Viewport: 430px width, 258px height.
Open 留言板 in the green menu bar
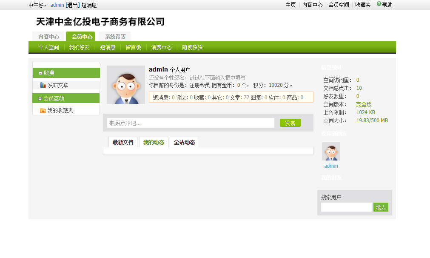tap(133, 47)
